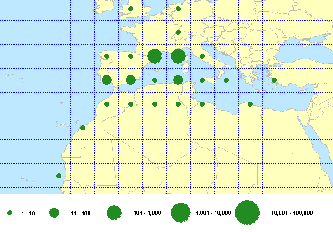The width and height of the screenshot is (333, 232).
Task: Click the southernmost marker on West African coast
Action: click(59, 176)
